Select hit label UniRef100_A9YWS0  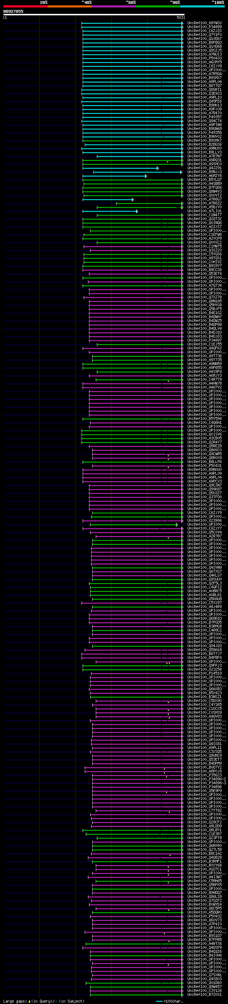click(204, 23)
